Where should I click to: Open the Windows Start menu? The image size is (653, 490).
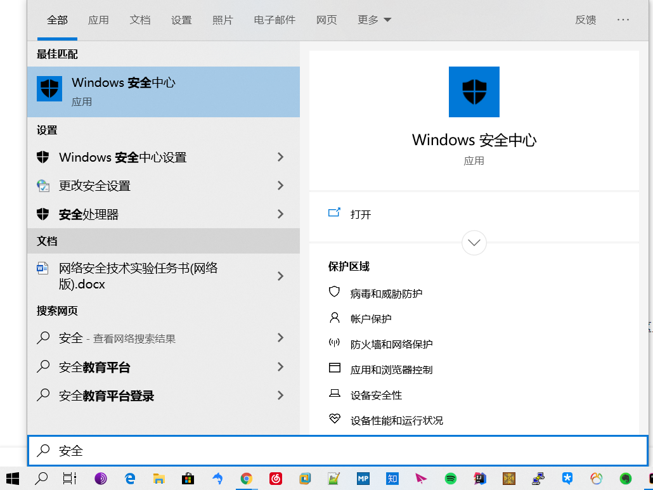(x=13, y=479)
